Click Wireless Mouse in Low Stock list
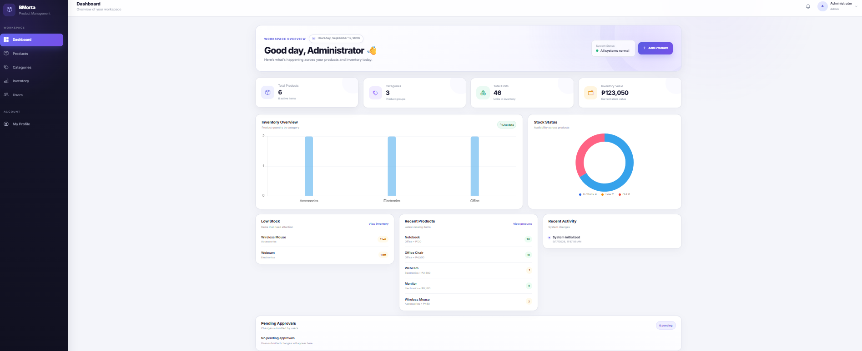This screenshot has height=351, width=862. [x=273, y=237]
